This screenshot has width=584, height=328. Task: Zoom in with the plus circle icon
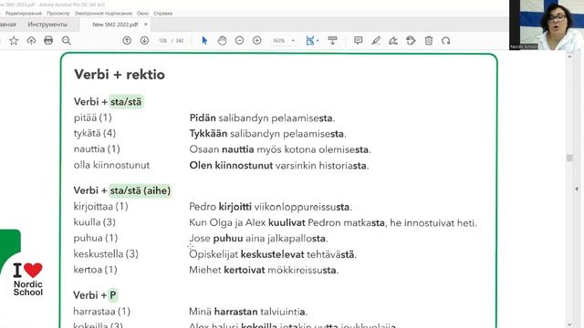257,40
